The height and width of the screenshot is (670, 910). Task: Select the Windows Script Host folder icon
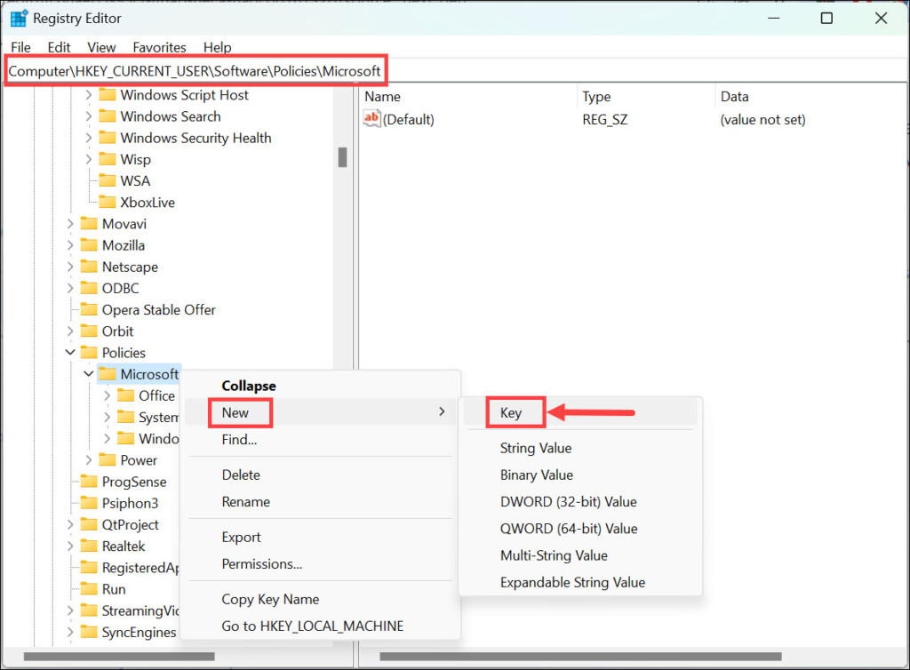click(108, 95)
